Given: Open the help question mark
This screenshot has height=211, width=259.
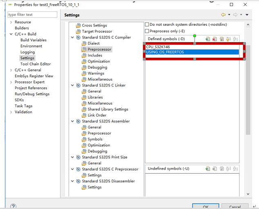Looking at the screenshot, I should [13, 206].
